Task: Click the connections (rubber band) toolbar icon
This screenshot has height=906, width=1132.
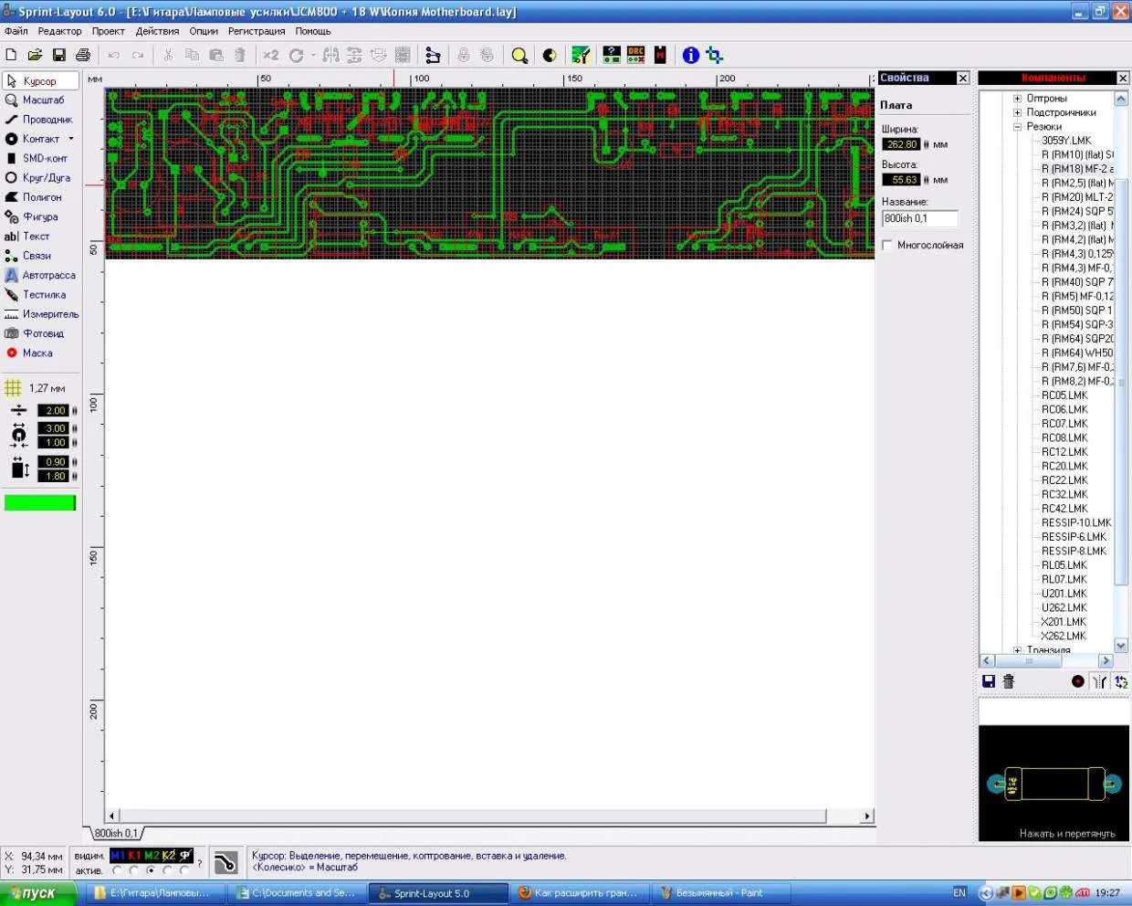Action: tap(433, 56)
